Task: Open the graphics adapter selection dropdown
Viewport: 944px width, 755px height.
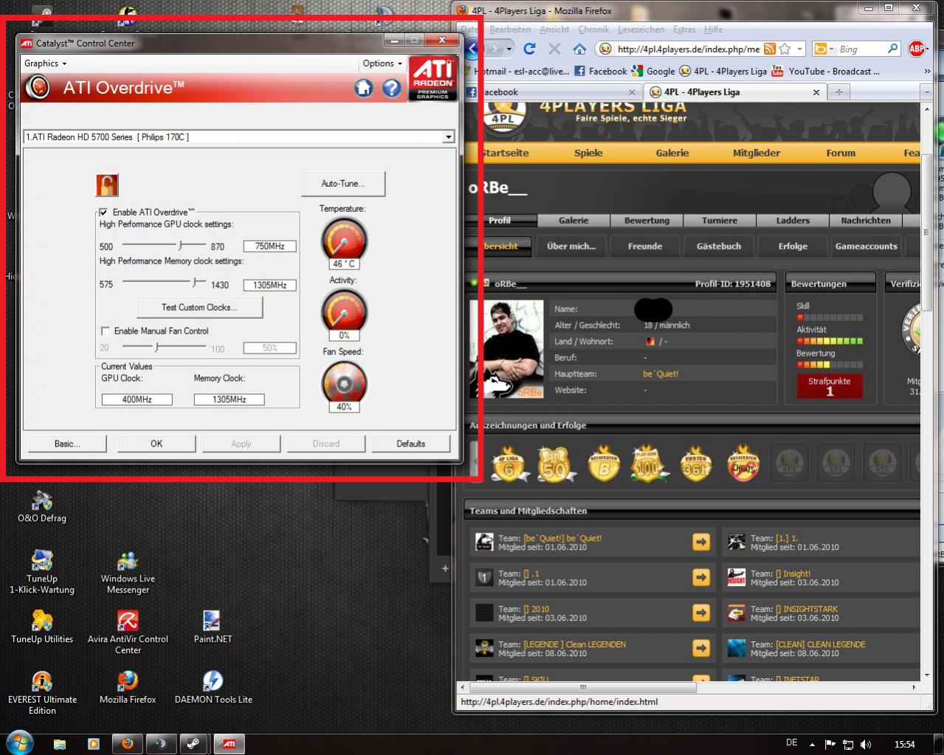Action: pyautogui.click(x=448, y=137)
